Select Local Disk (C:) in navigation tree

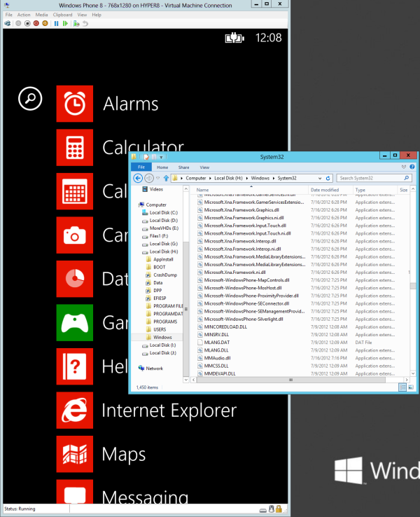(163, 213)
